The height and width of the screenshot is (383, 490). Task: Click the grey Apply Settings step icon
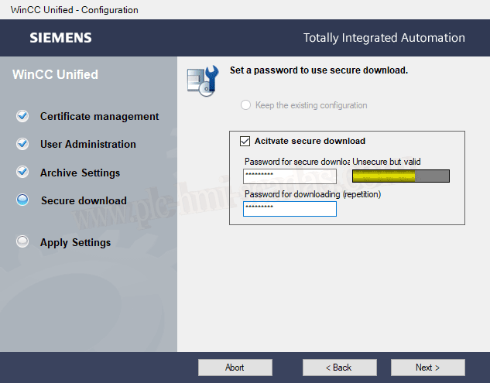[x=22, y=242]
